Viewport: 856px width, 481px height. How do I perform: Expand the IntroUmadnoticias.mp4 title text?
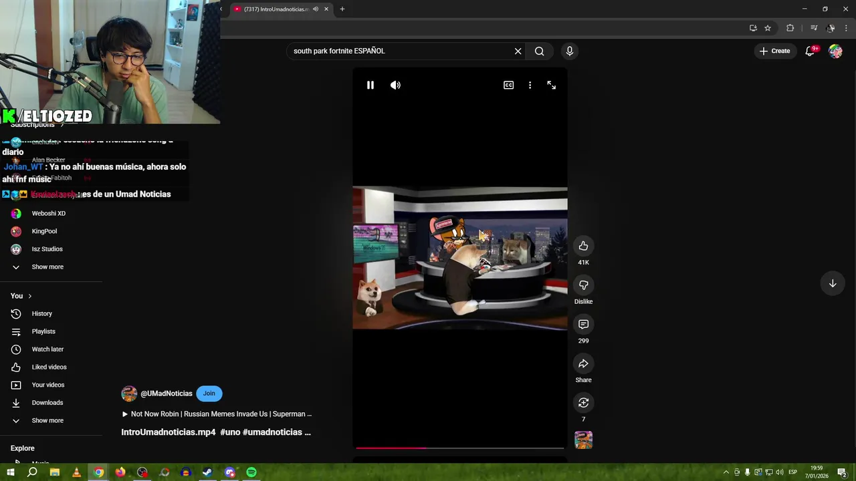[216, 432]
